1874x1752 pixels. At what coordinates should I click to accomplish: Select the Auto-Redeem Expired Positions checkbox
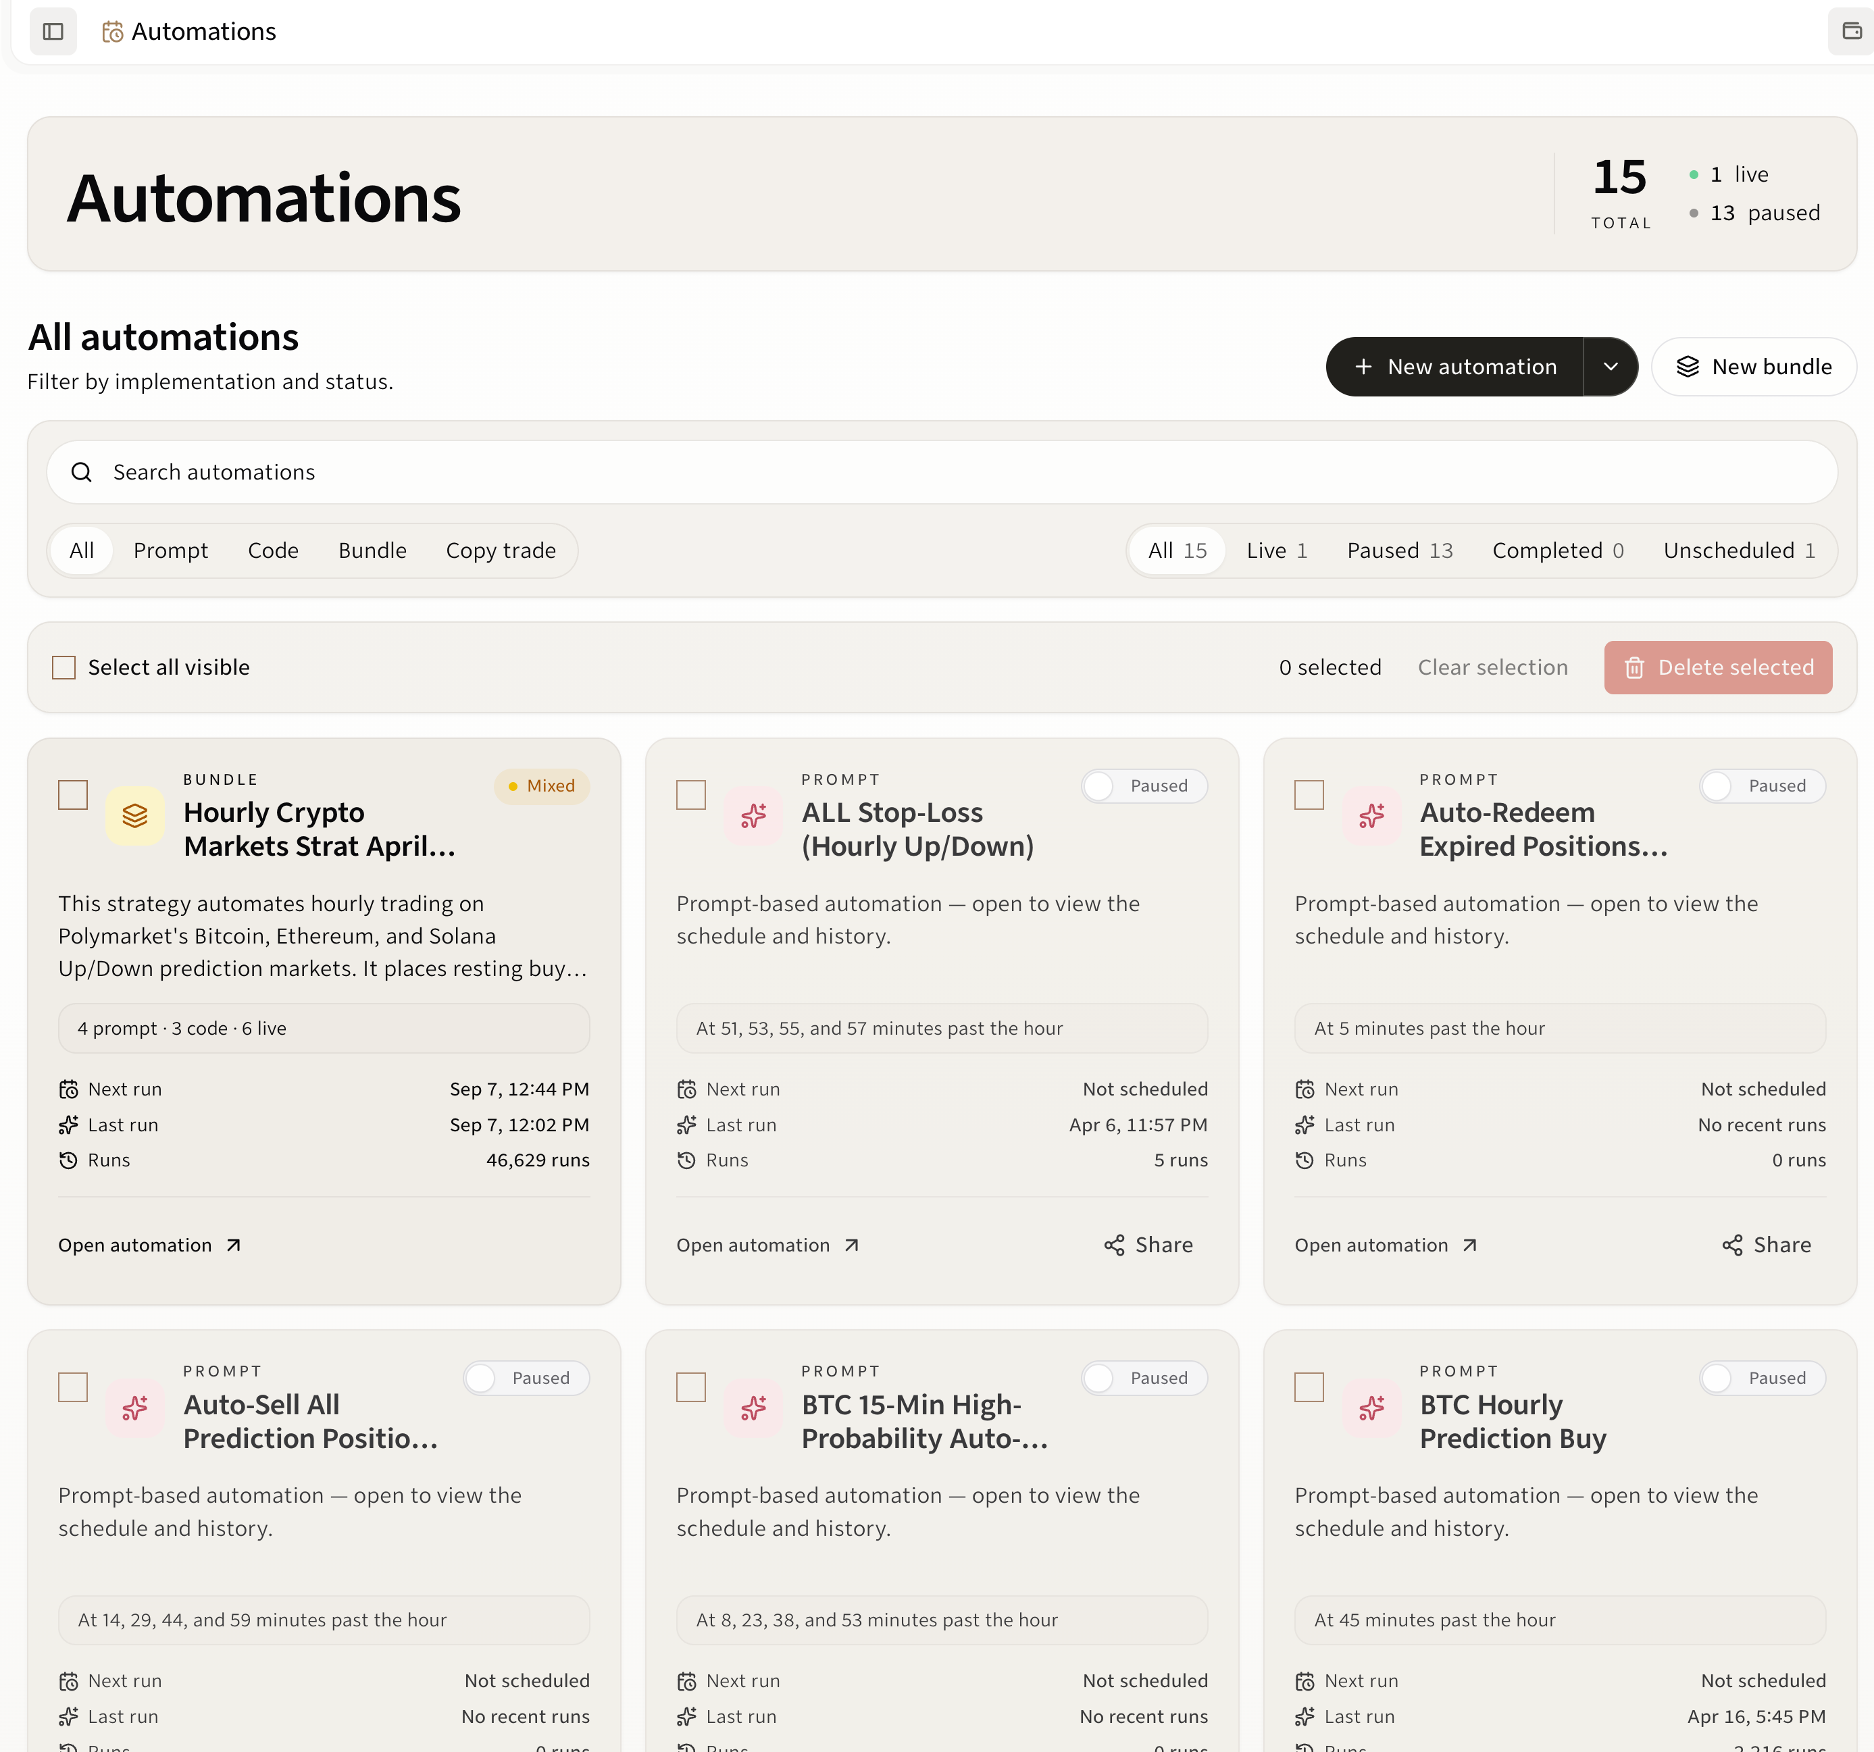(x=1309, y=794)
